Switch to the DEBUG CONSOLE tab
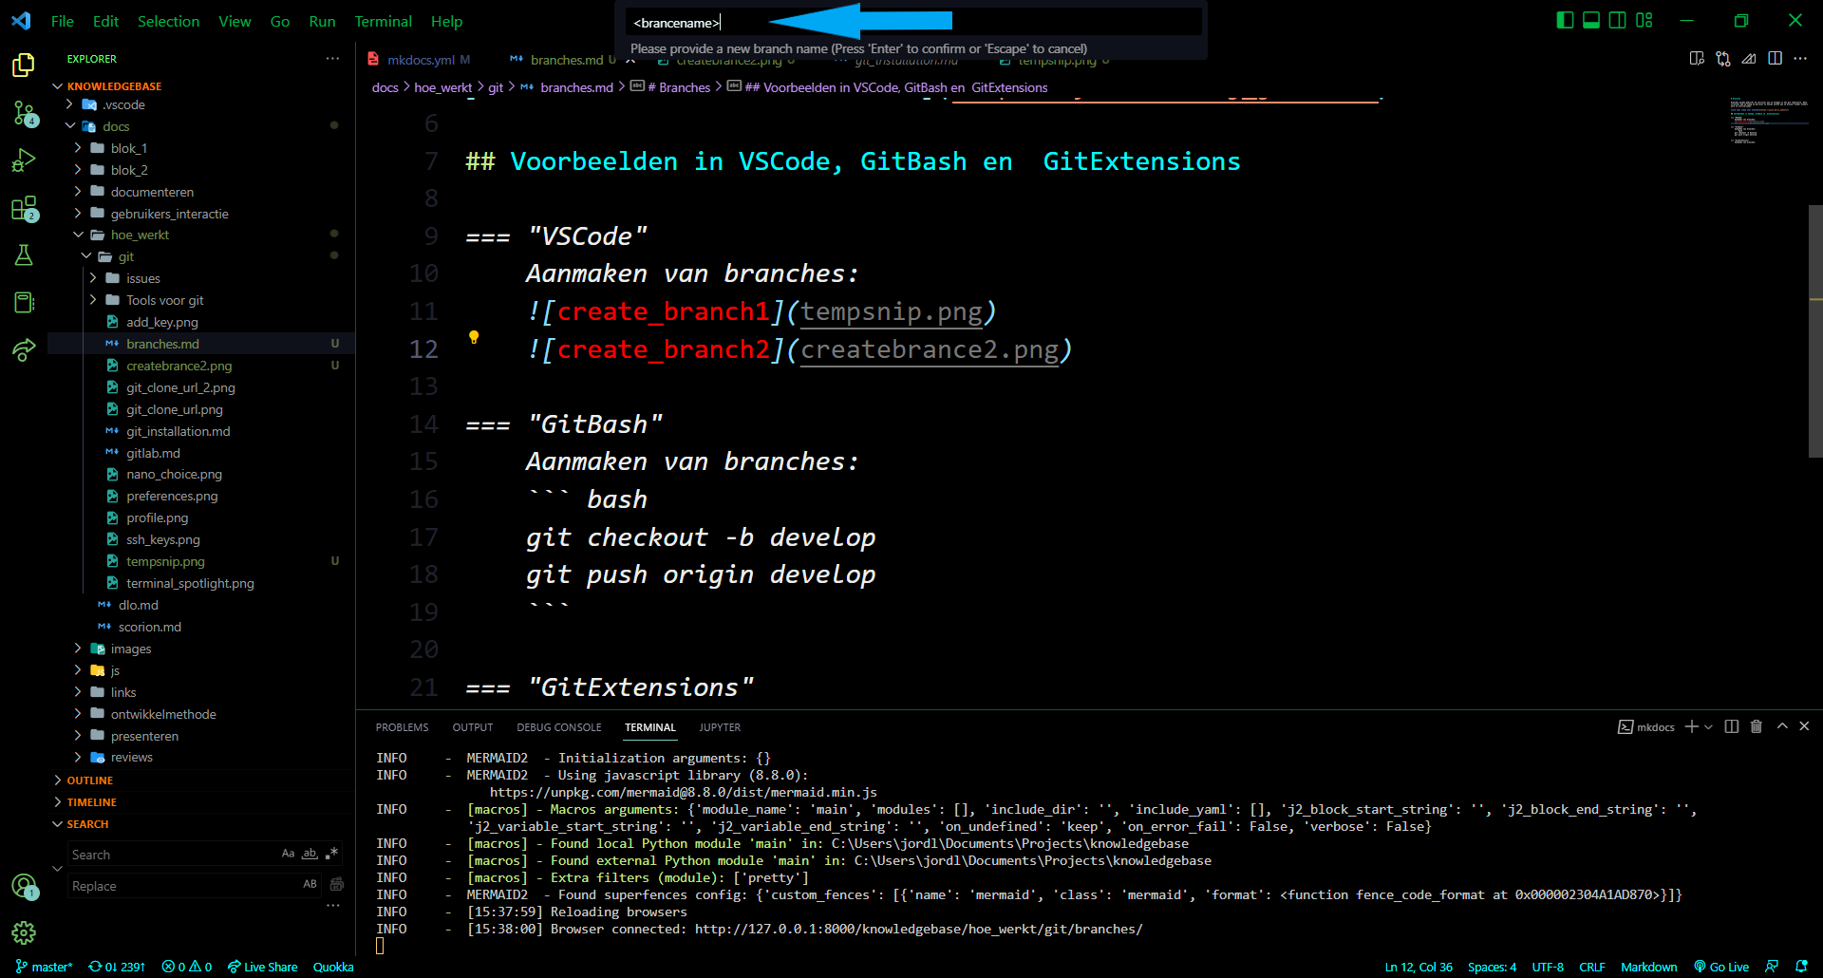This screenshot has width=1823, height=978. coord(558,727)
